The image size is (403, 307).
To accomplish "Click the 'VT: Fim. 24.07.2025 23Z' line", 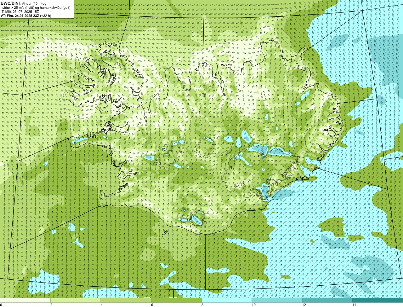I will pos(20,15).
